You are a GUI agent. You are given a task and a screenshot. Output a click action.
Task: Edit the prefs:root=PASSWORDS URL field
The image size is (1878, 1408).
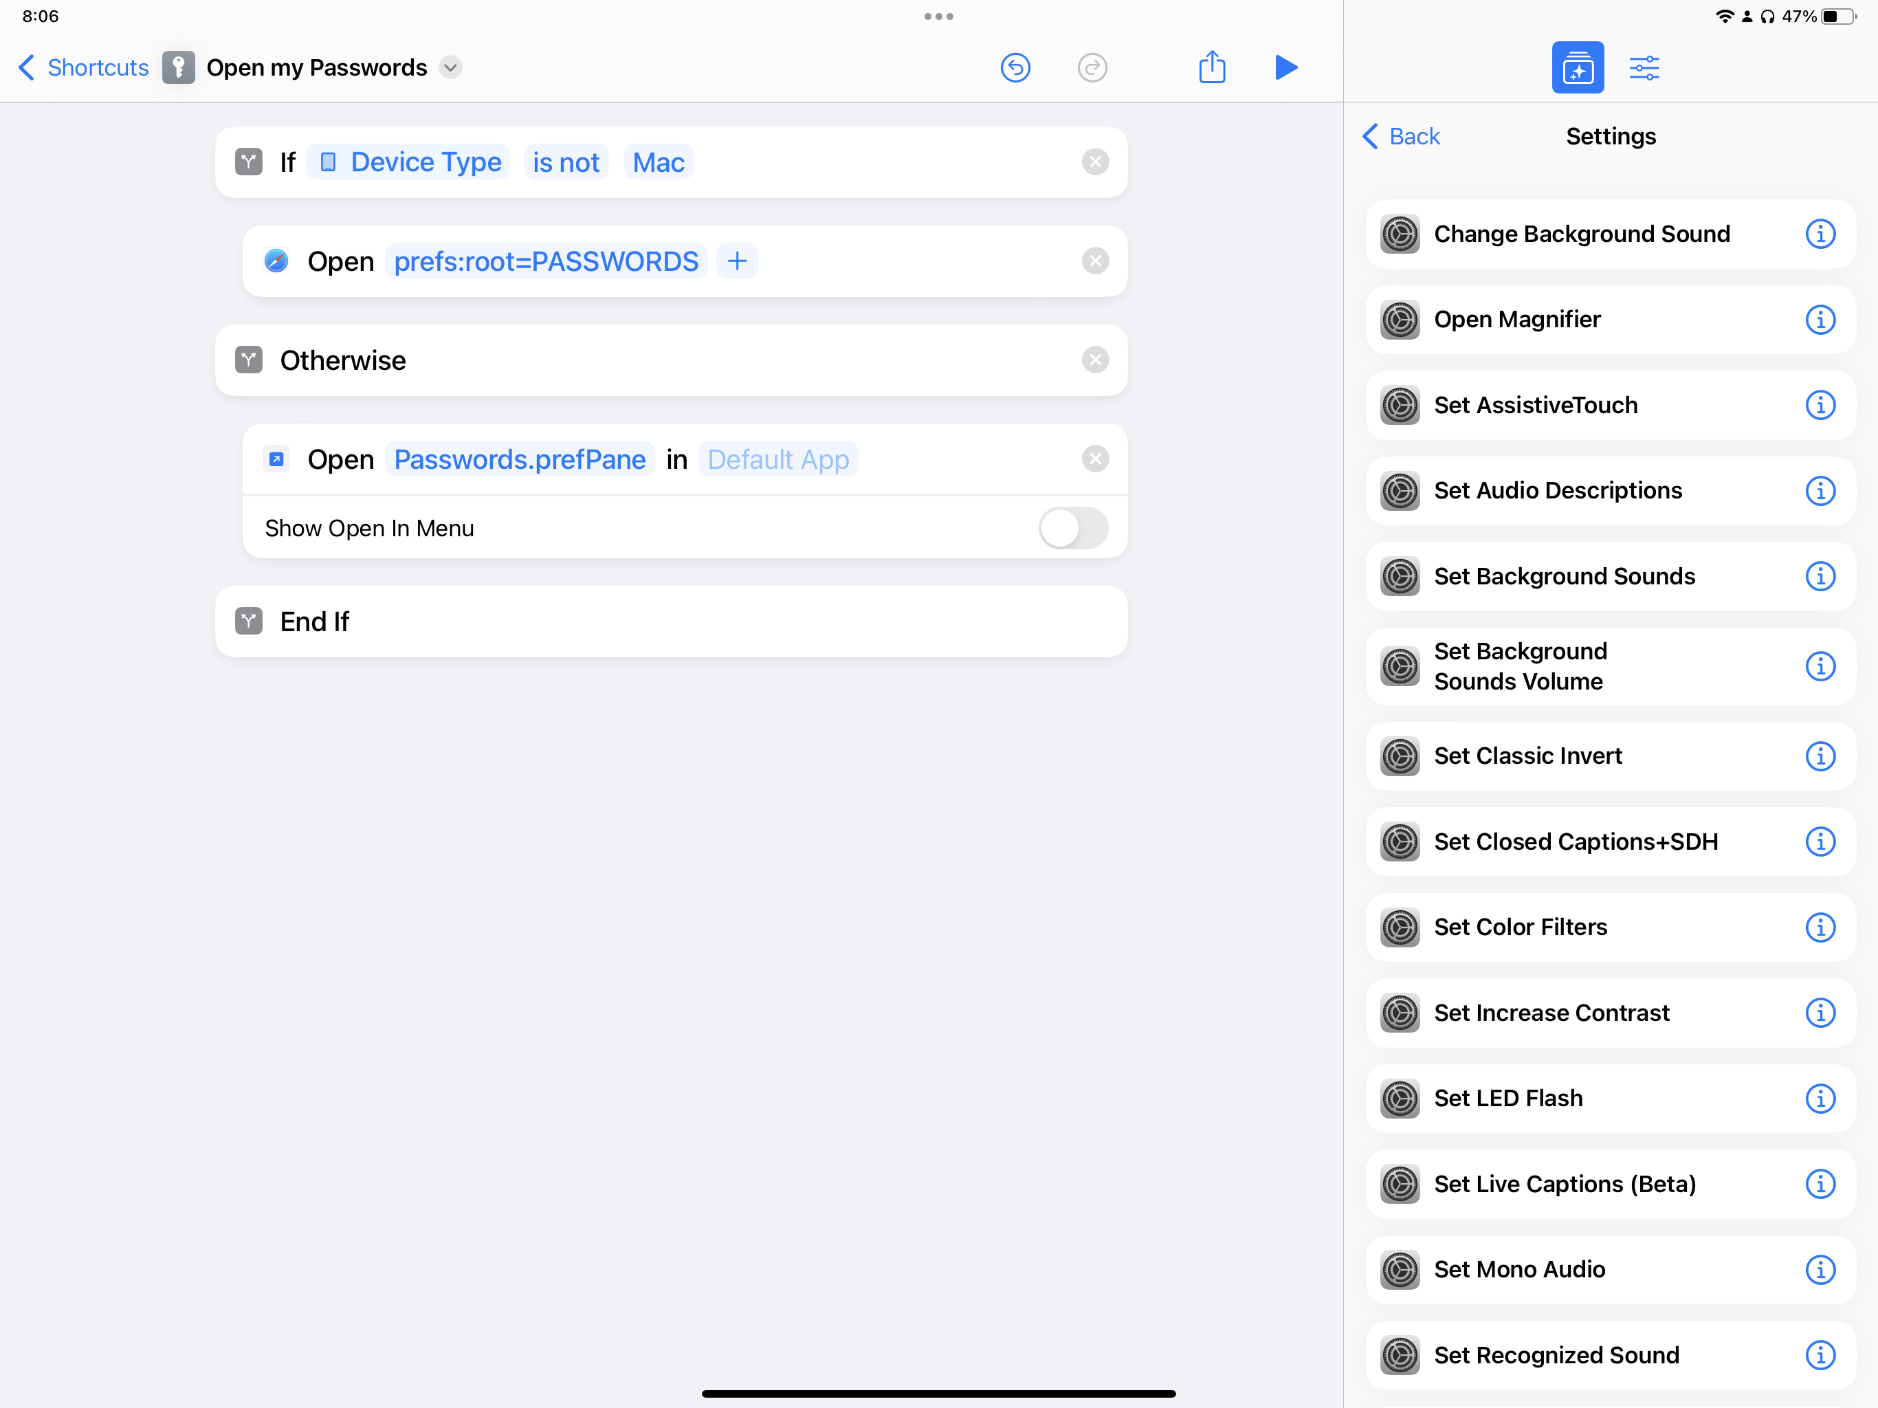[x=546, y=261]
